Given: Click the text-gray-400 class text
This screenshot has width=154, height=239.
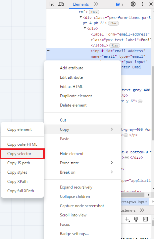Looking at the screenshot, I should 136,90.
